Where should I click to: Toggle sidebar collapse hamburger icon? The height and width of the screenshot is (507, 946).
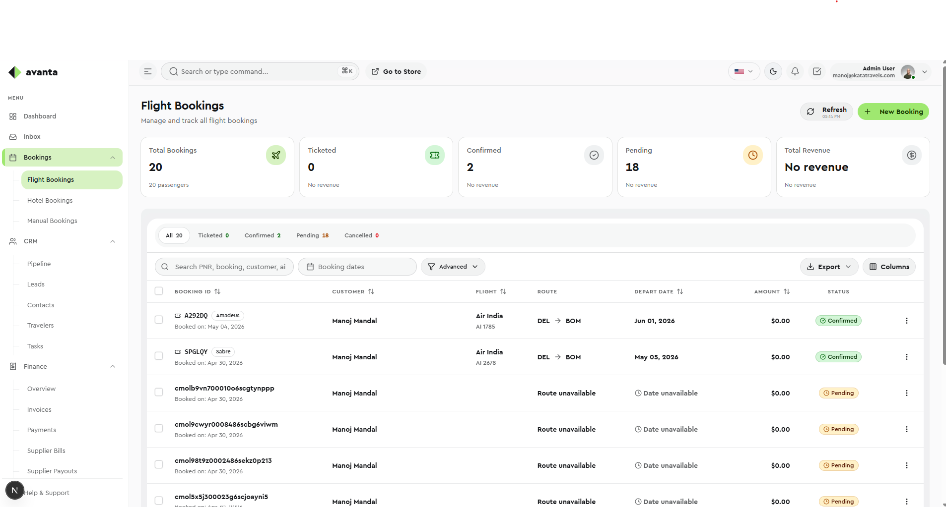click(148, 71)
